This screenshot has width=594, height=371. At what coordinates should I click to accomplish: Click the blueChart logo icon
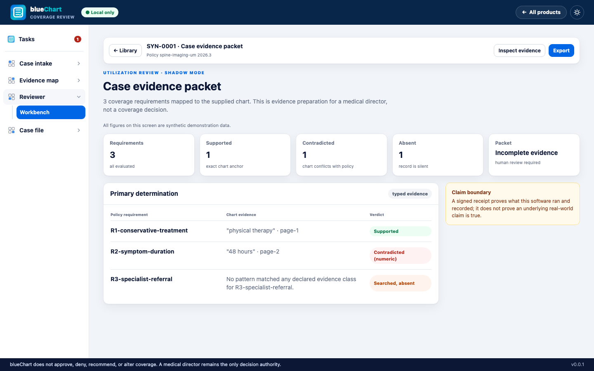(18, 12)
